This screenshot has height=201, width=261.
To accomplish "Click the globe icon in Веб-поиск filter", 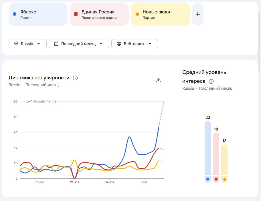I will pyautogui.click(x=119, y=44).
